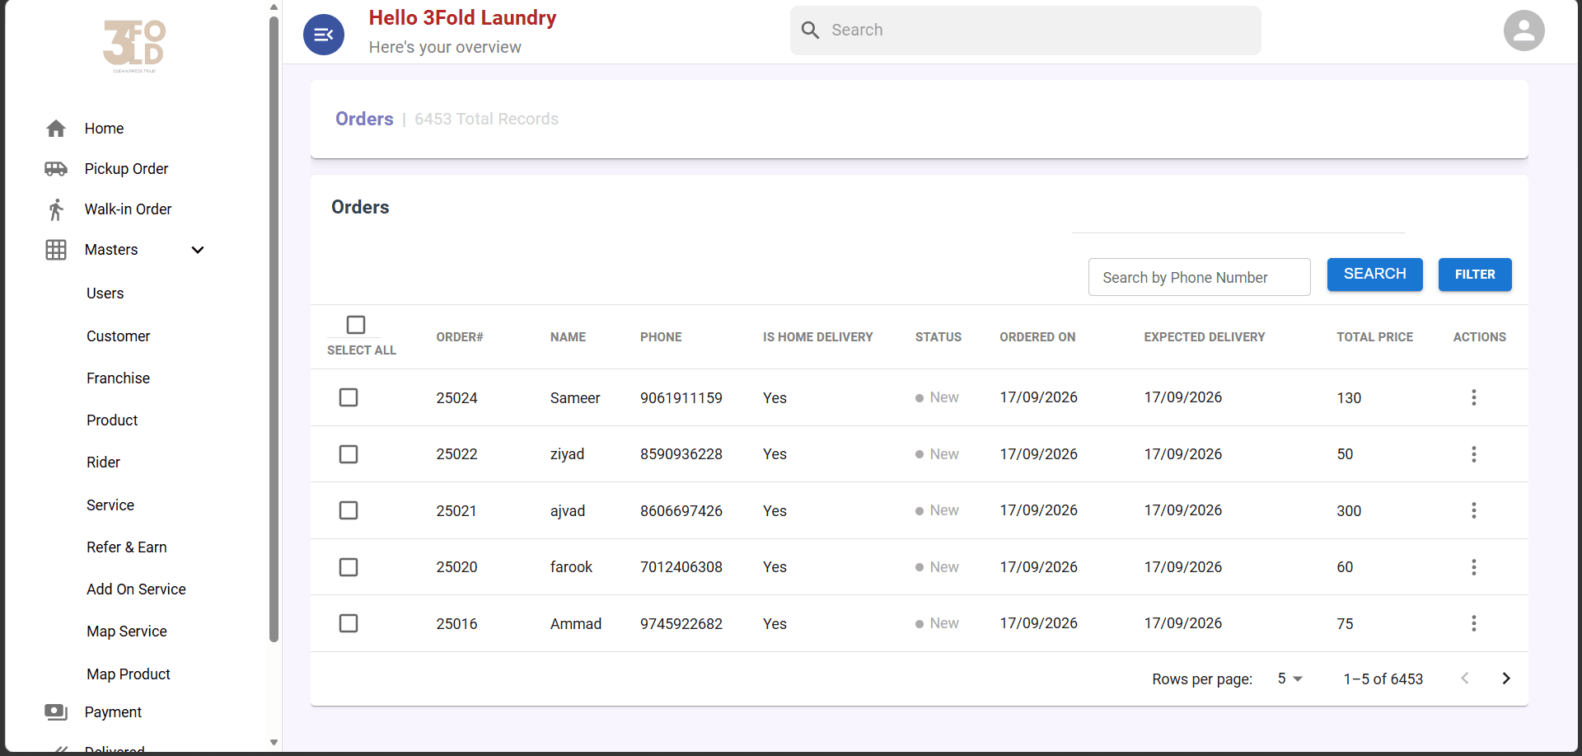Click the Pickup Order van icon
1582x756 pixels.
click(x=56, y=169)
